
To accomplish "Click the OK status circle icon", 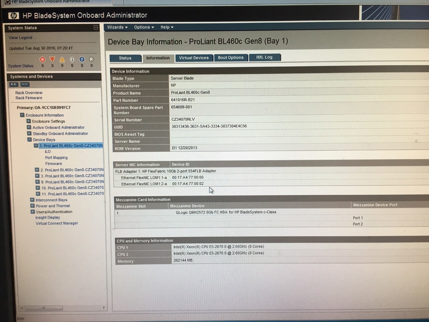I will click(x=91, y=59).
